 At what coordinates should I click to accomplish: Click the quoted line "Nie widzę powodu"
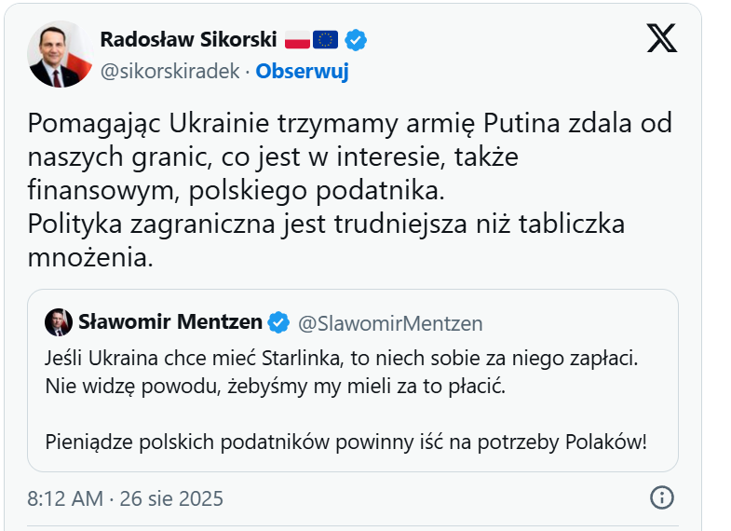coord(275,386)
